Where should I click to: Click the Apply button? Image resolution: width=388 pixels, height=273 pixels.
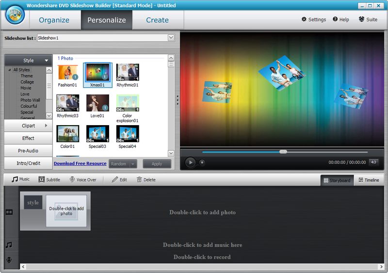tap(157, 164)
